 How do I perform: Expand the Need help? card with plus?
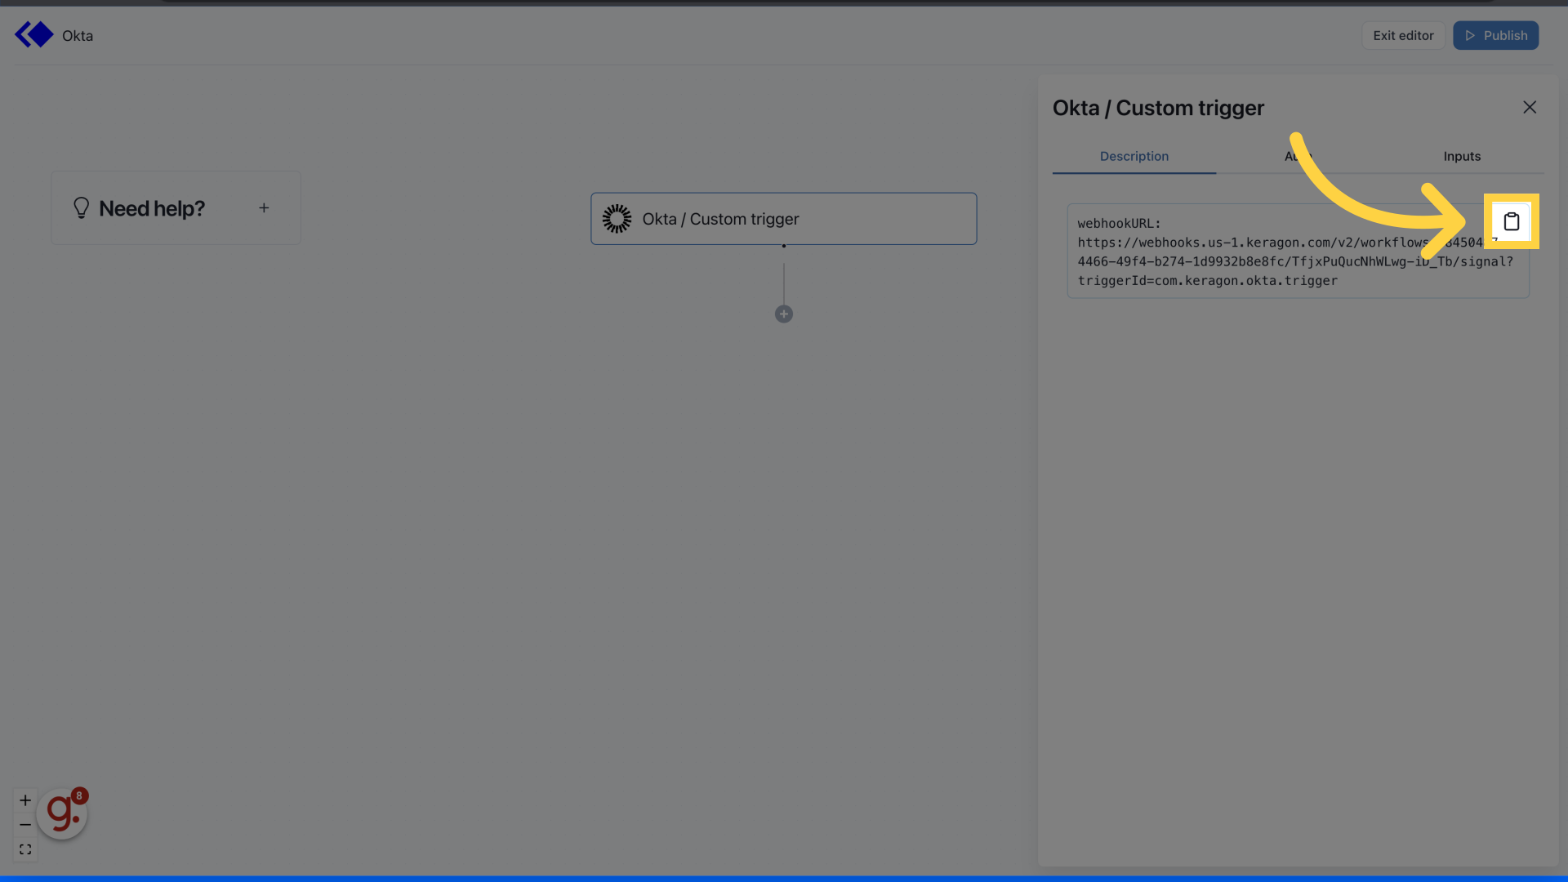click(264, 208)
